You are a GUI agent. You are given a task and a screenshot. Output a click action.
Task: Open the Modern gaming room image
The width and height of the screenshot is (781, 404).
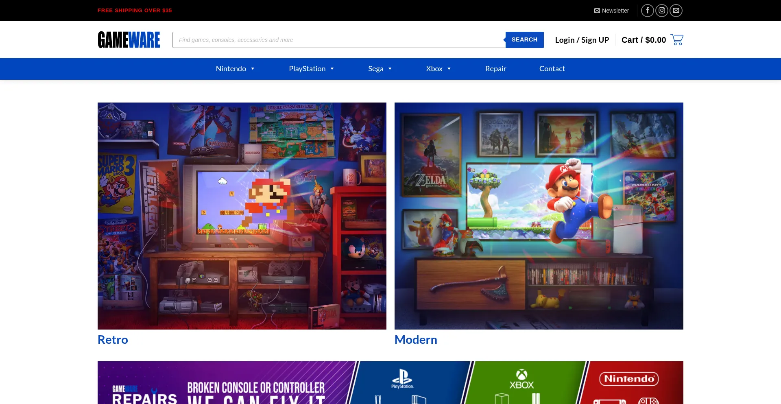point(539,216)
